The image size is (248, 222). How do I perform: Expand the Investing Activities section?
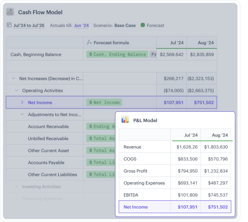16,186
